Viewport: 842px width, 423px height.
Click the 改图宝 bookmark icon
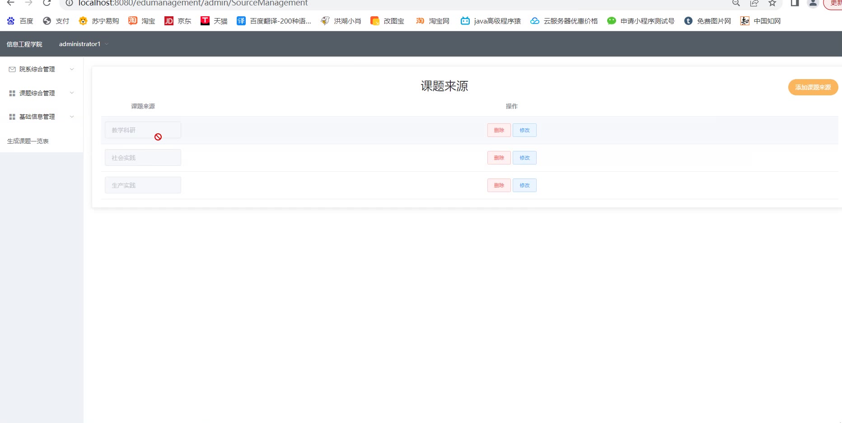tap(374, 21)
